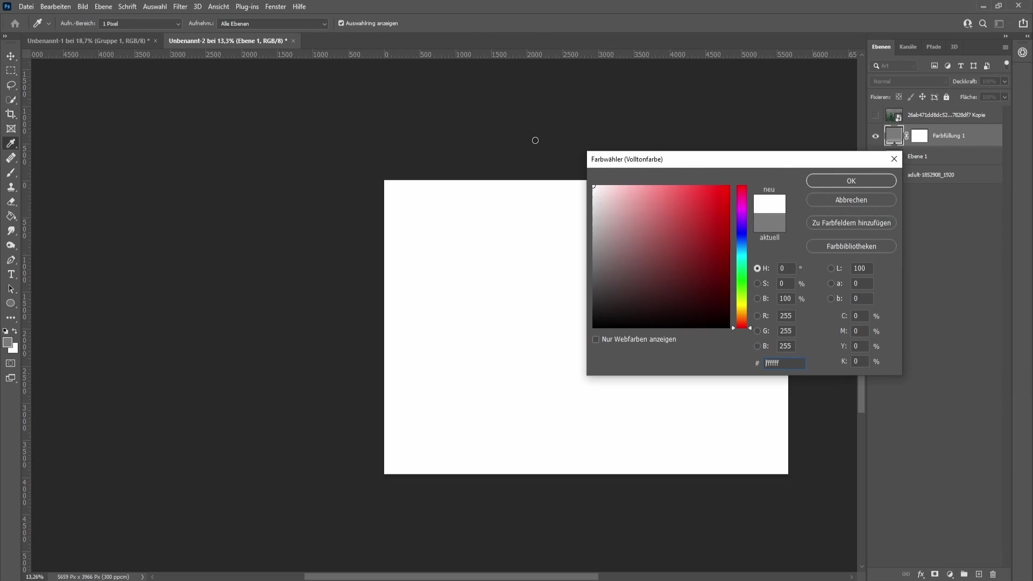Screen dimensions: 1033x581
Task: Select the L lightness radio button
Action: point(831,268)
